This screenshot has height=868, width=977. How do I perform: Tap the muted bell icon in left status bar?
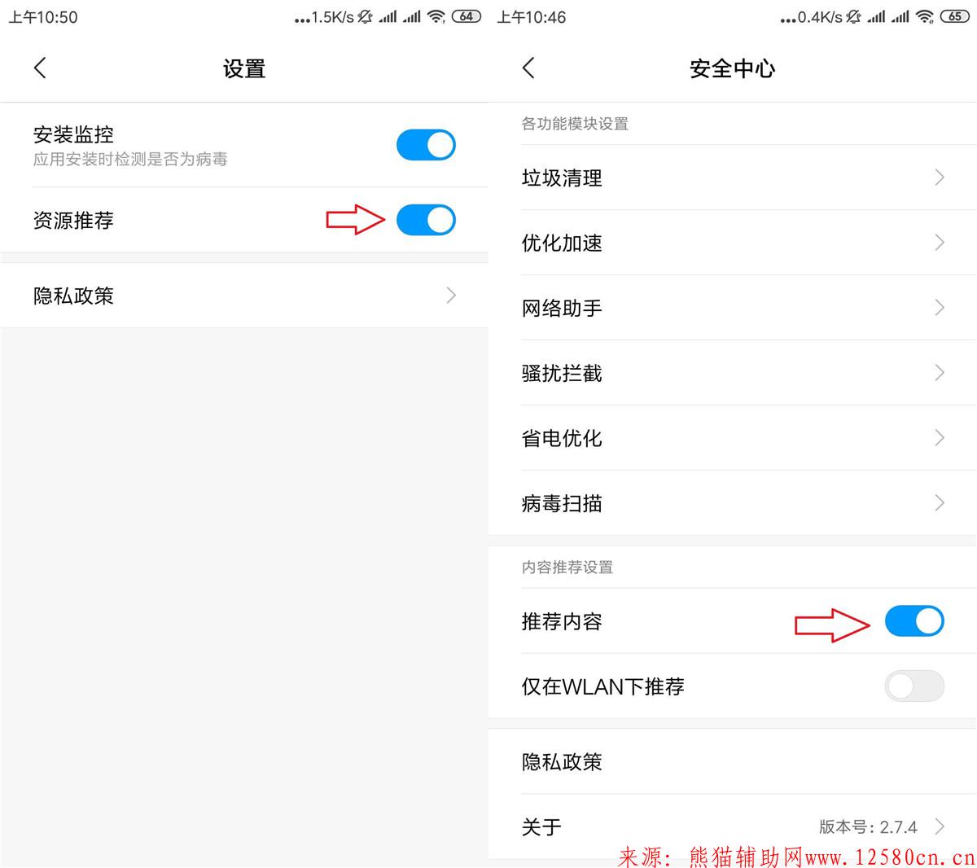[x=365, y=17]
